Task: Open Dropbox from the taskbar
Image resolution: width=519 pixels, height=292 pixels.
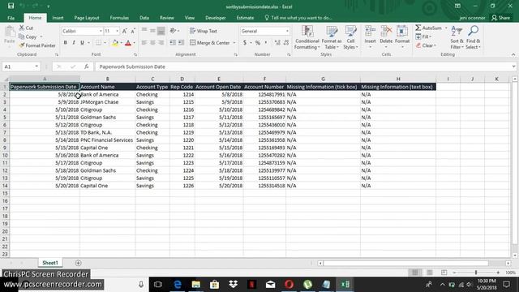Action: tap(233, 284)
